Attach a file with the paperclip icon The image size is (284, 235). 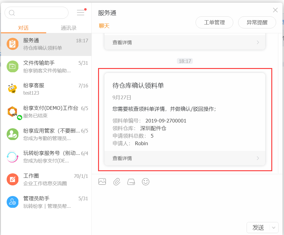click(116, 182)
